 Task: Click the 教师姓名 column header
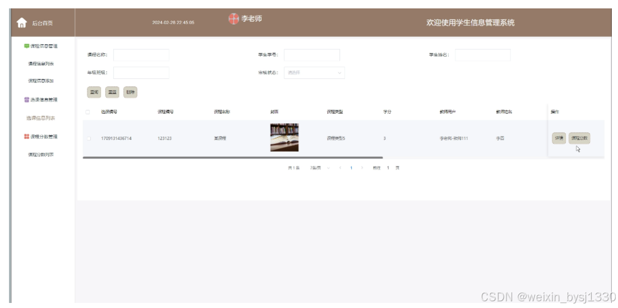[x=504, y=112]
